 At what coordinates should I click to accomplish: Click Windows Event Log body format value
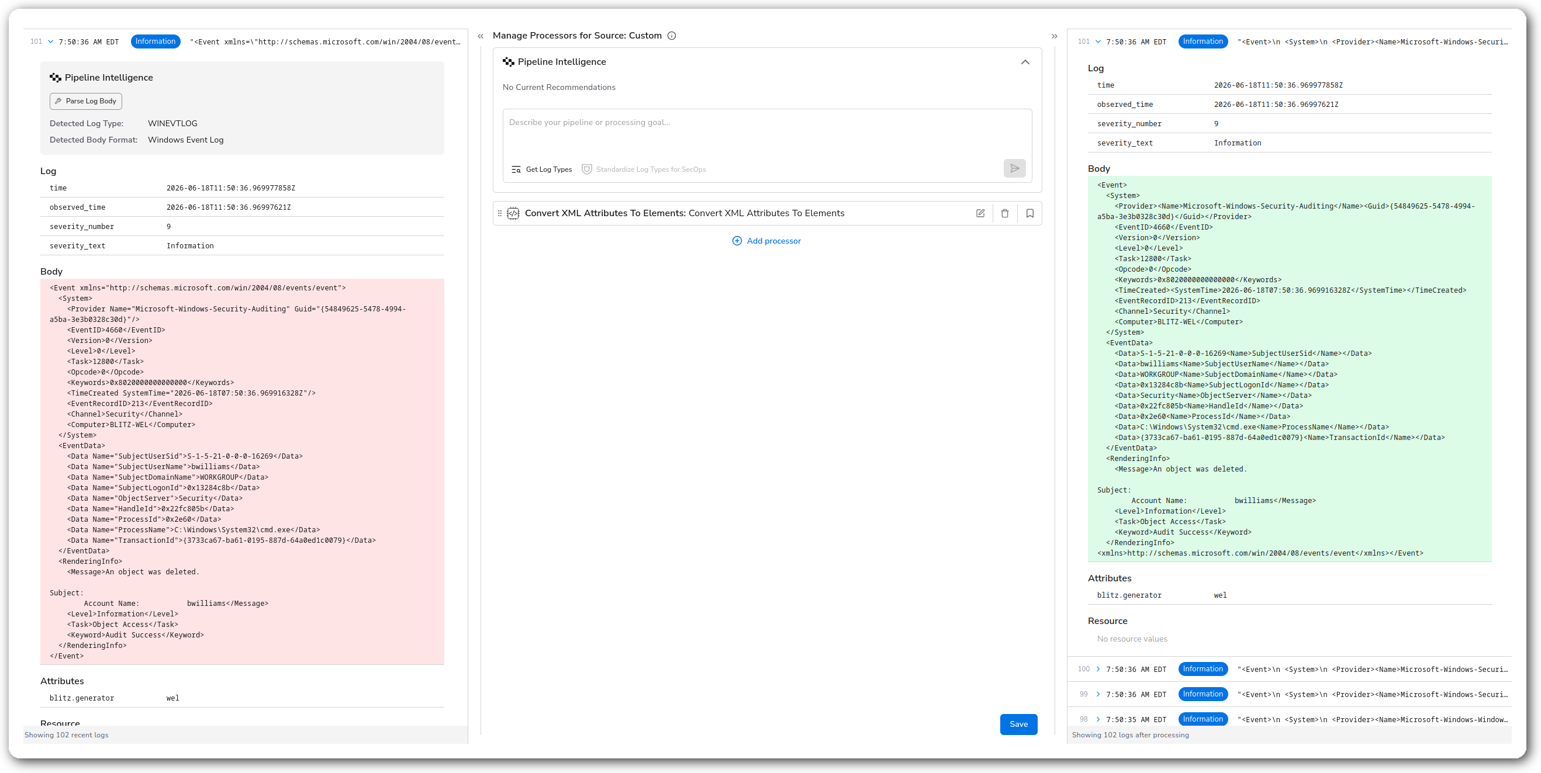coord(185,140)
